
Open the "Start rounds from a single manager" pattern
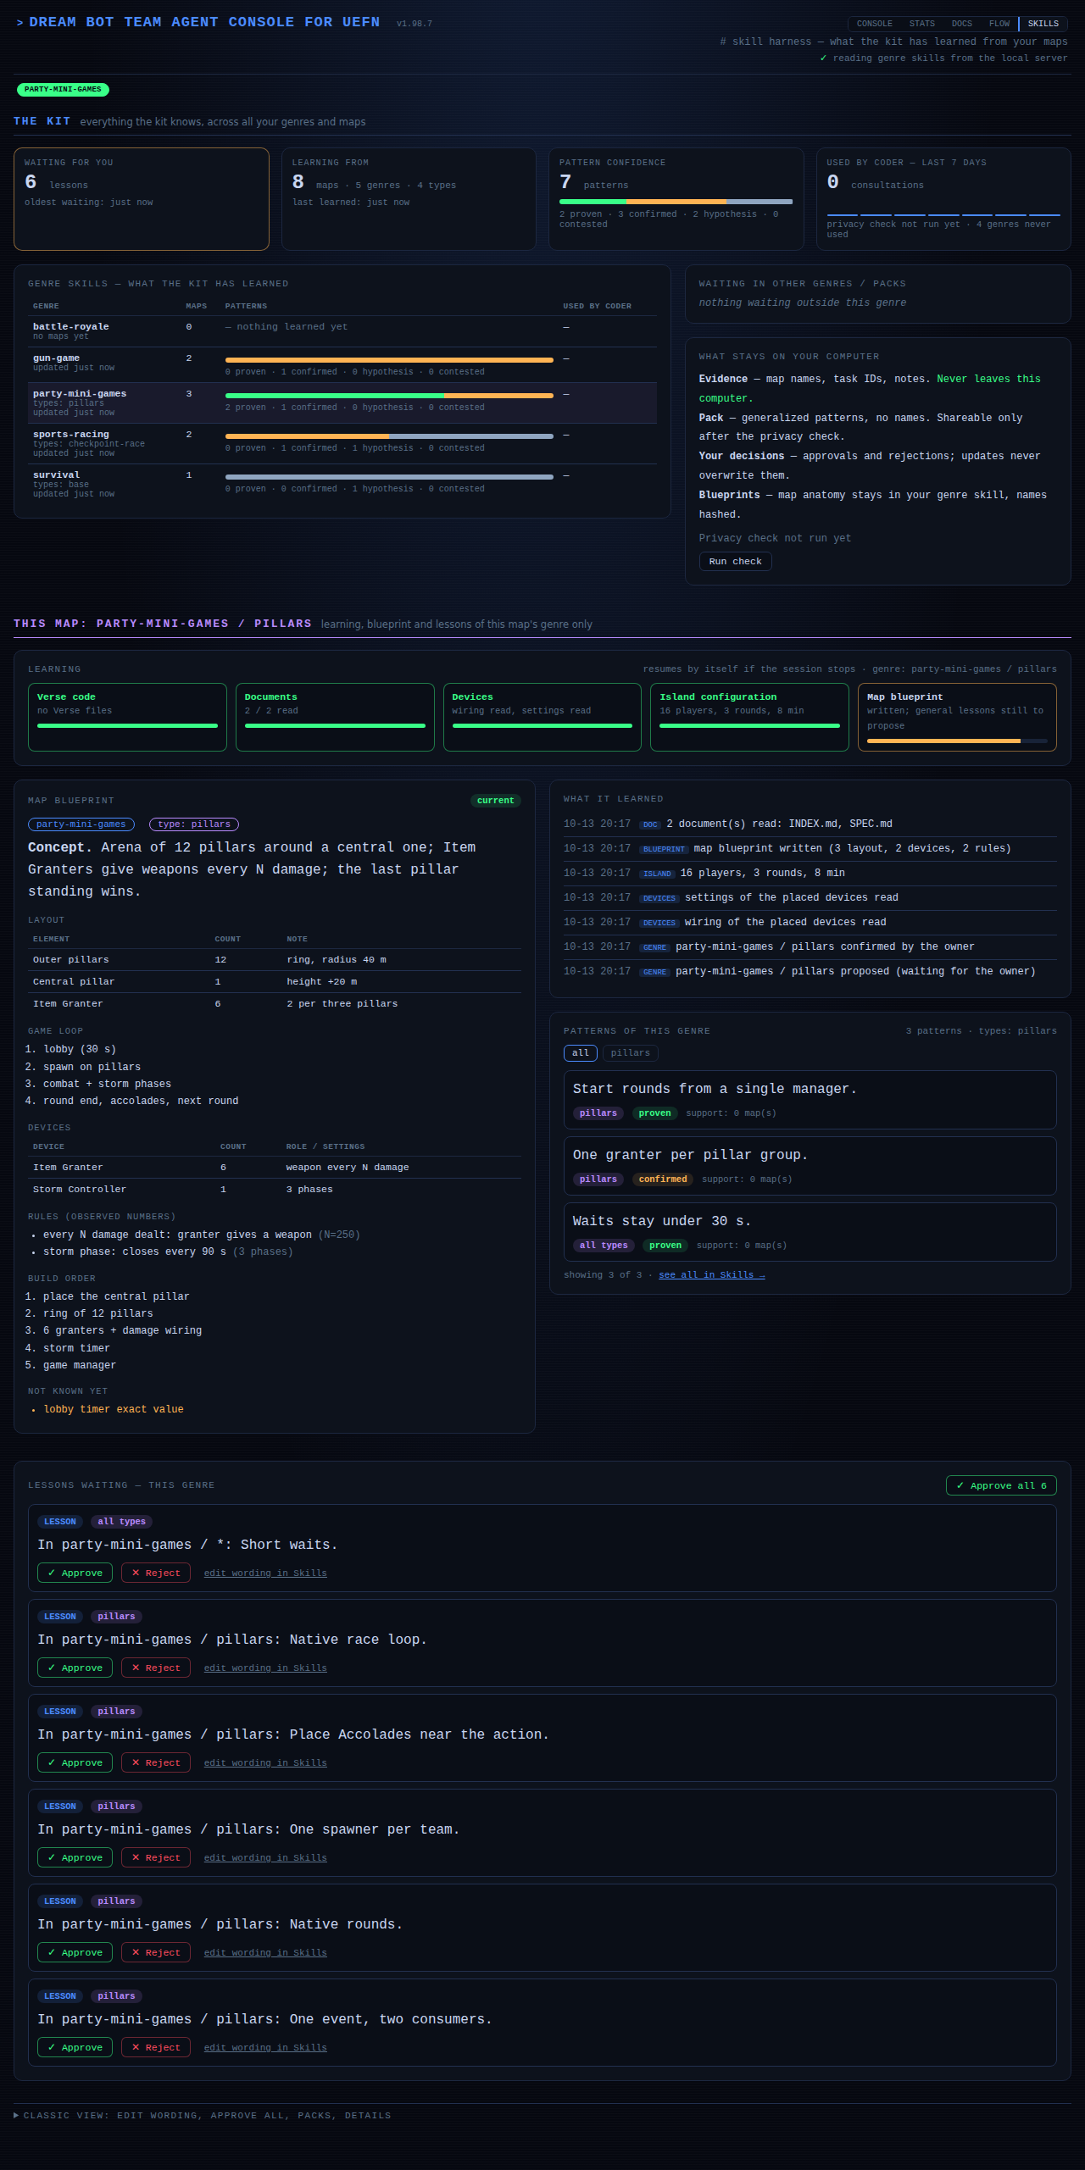810,1100
